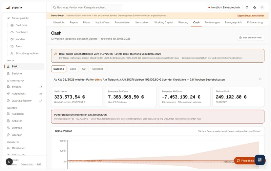Click Führungssicht trend icon
This screenshot has height=171, width=271.
8,18
